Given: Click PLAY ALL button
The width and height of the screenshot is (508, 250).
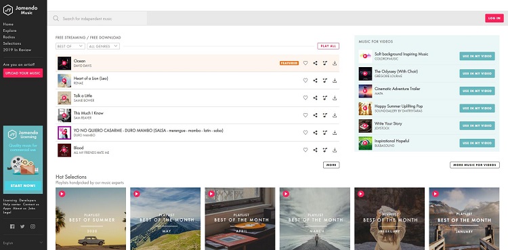Looking at the screenshot, I should (329, 46).
